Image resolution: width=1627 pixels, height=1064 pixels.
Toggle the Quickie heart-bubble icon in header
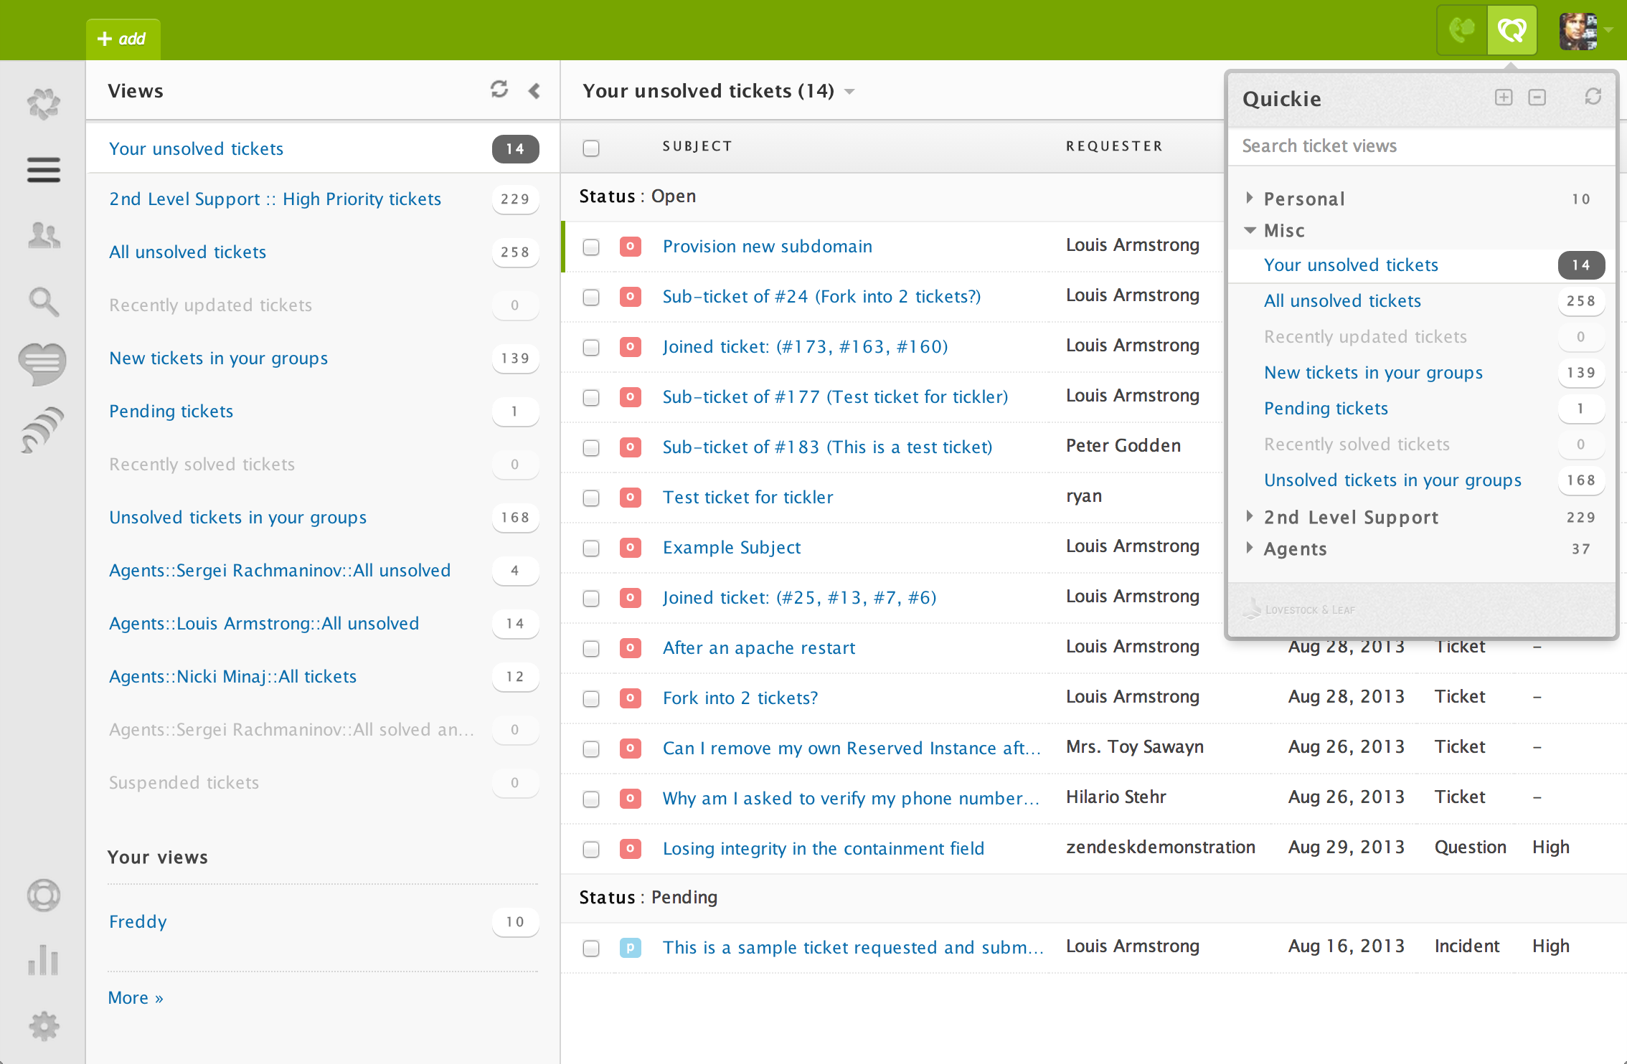[x=1512, y=30]
